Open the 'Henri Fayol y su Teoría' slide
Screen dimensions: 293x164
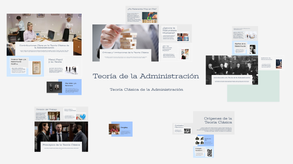[63, 66]
